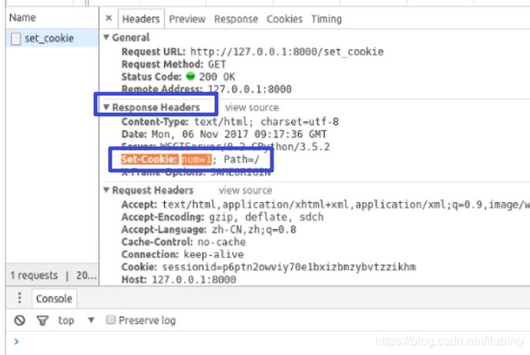The width and height of the screenshot is (530, 355).
Task: Select the Cookie sessionid value text
Action: [x=289, y=267]
